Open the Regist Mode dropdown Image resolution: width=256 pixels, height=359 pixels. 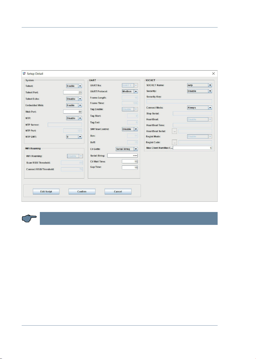coord(199,137)
